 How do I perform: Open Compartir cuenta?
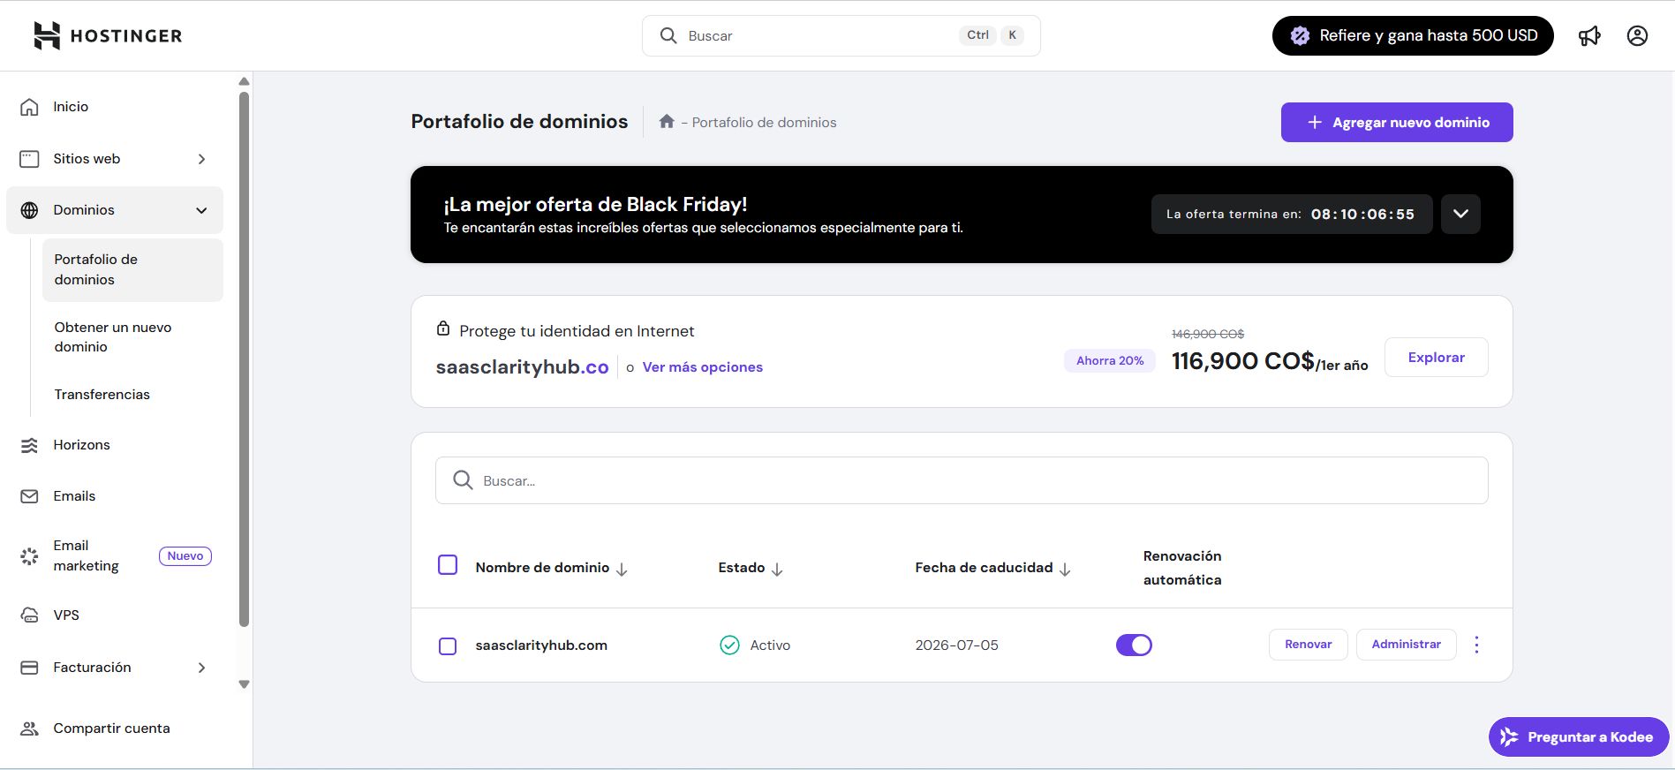pos(115,728)
